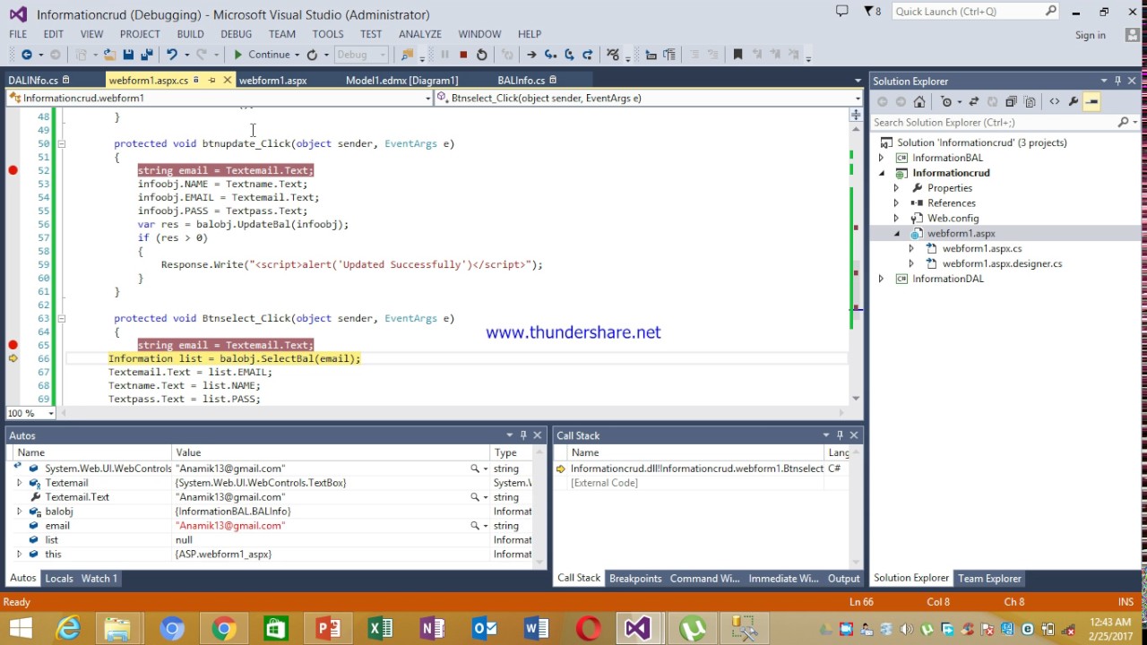Click the Step Over debug icon
Image resolution: width=1147 pixels, height=645 pixels.
[569, 55]
